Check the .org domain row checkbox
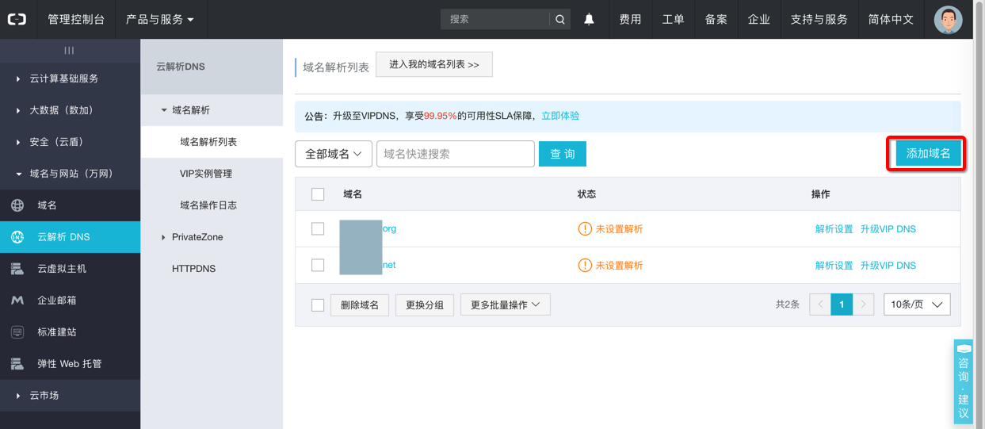 [x=318, y=229]
